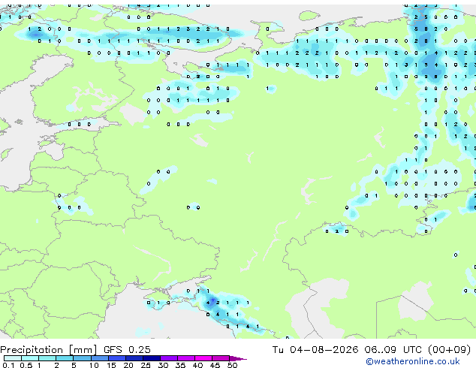Click the '06..09 UTC' time text
The image size is (476, 368).
(x=393, y=350)
